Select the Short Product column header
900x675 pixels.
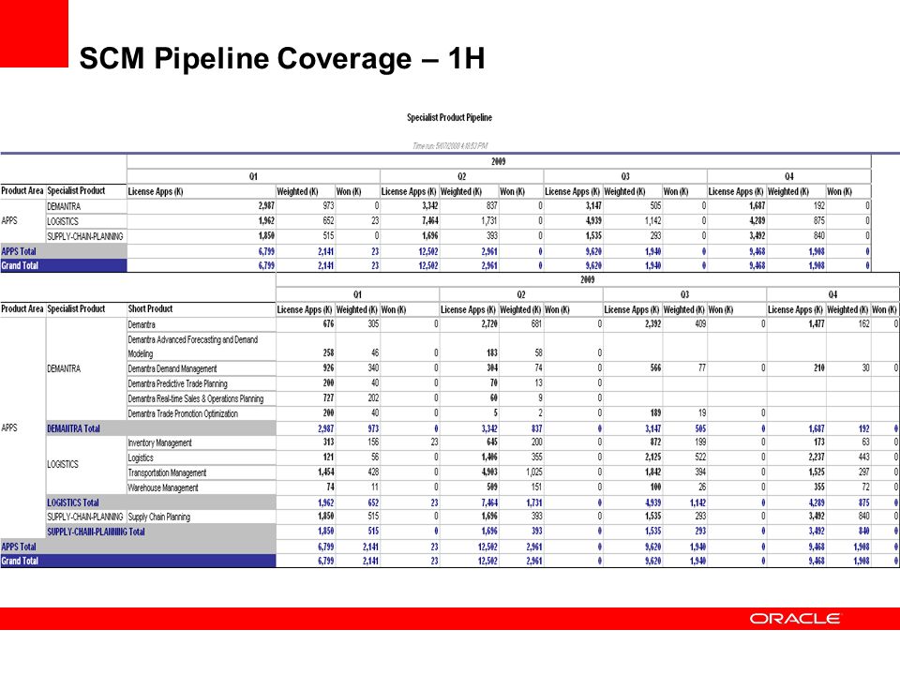tap(150, 308)
